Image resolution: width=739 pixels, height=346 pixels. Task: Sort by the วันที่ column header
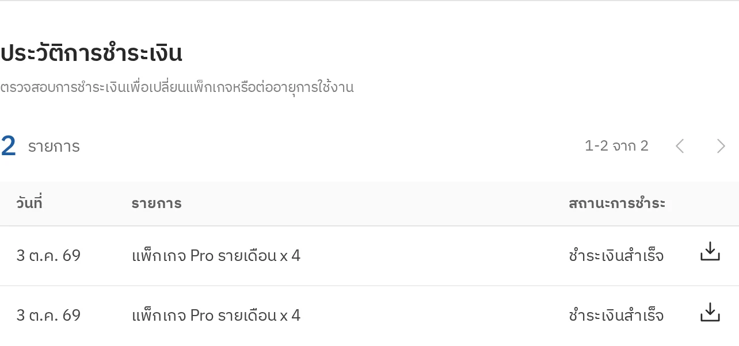[x=29, y=203]
